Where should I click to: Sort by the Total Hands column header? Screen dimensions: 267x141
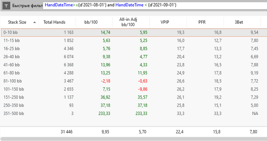click(x=57, y=22)
